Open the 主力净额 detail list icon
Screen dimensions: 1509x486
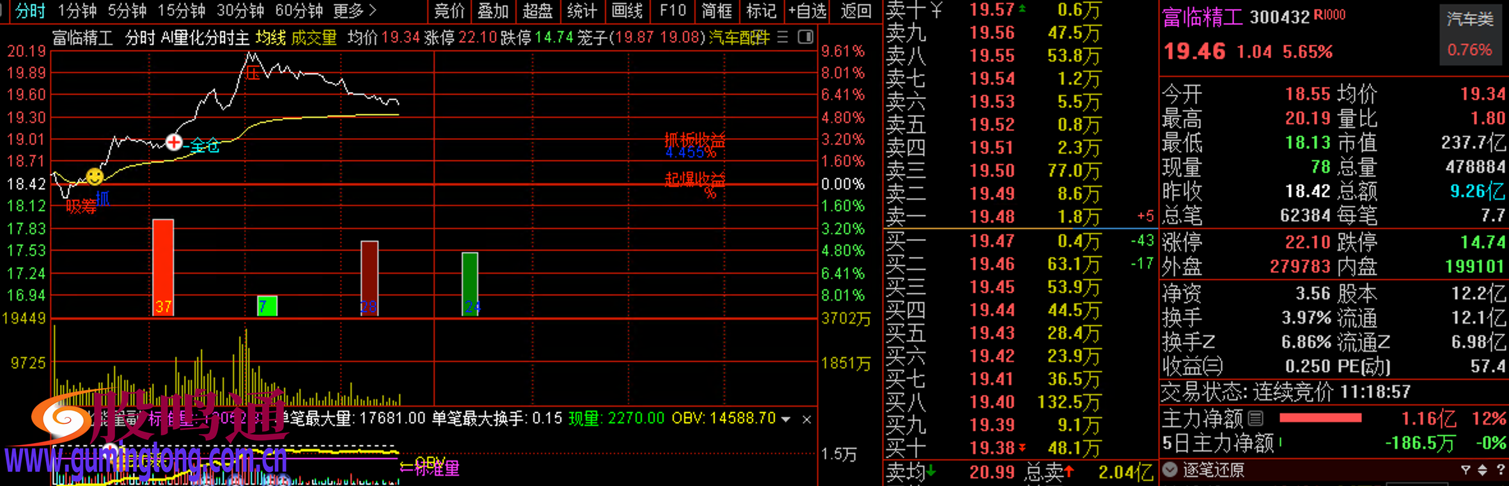point(1256,419)
